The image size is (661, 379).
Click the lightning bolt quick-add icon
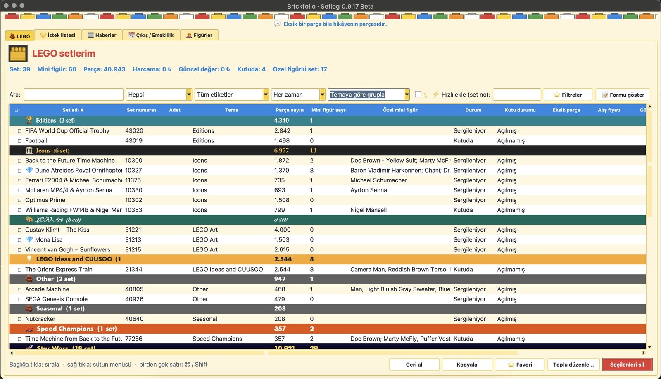point(435,95)
